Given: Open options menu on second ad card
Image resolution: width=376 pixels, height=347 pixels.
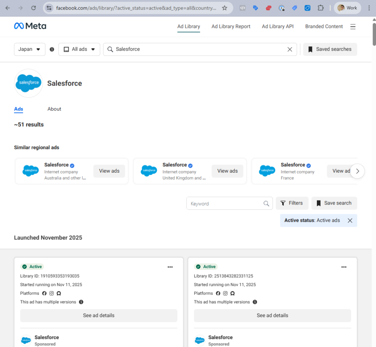Looking at the screenshot, I should 344,267.
